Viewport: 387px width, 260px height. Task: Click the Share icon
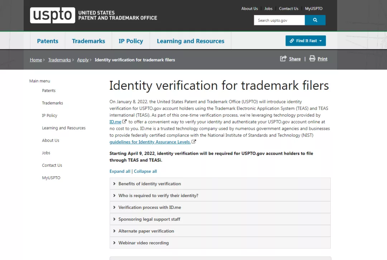coord(283,59)
